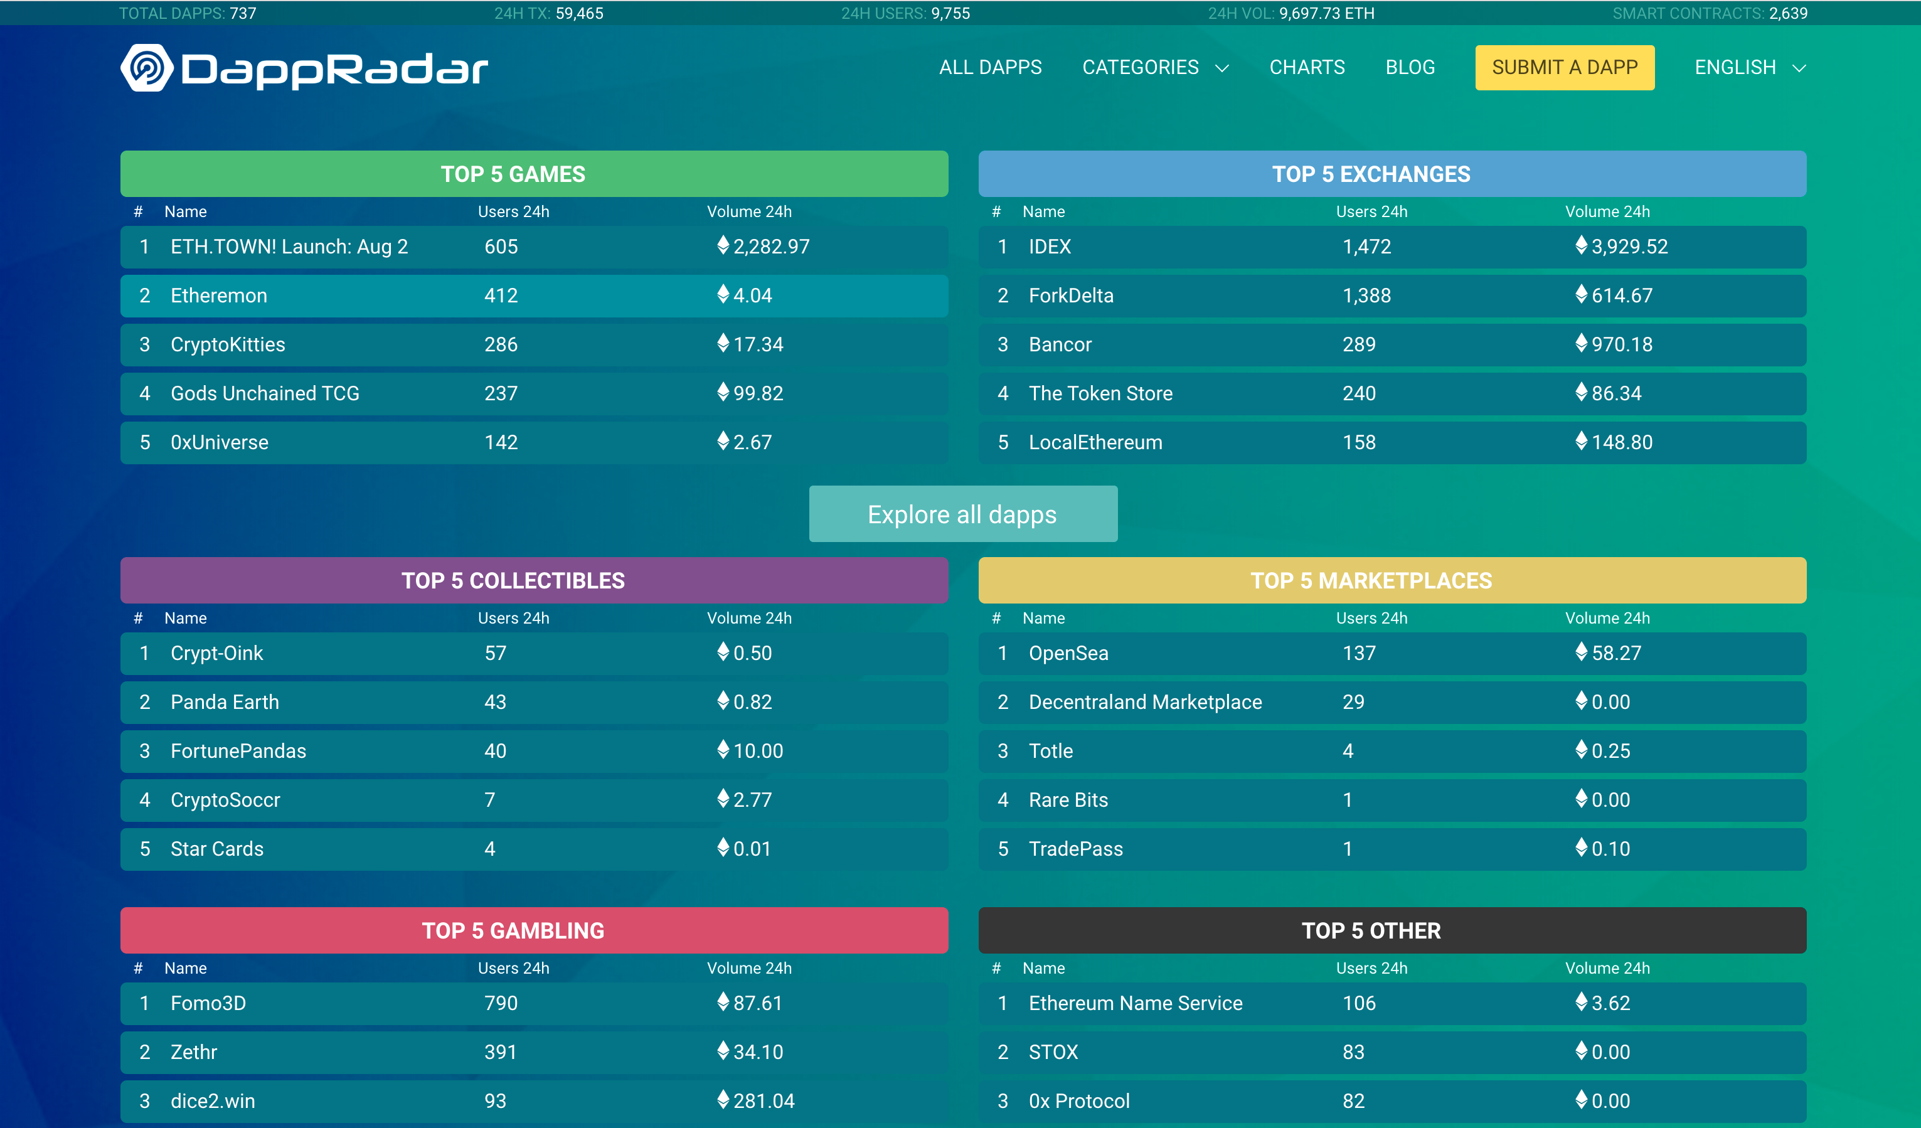
Task: Open TradePass marketplace row
Action: click(1392, 848)
